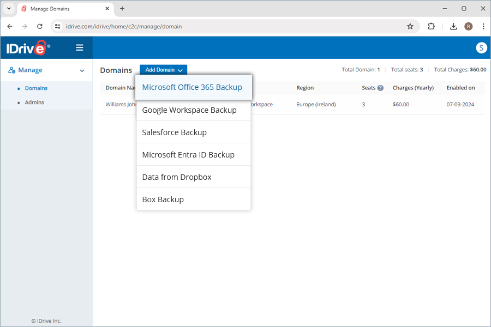Click the IDrive logo
Image resolution: width=491 pixels, height=327 pixels.
pyautogui.click(x=28, y=48)
